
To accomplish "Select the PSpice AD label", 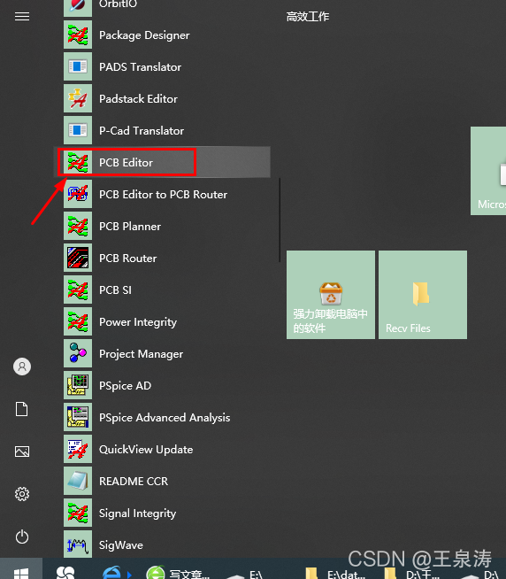I will pyautogui.click(x=125, y=386).
